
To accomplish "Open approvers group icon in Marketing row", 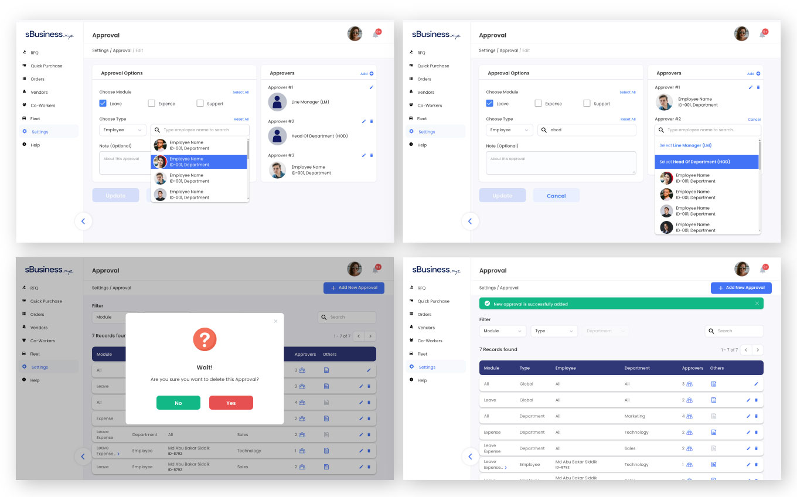I will (690, 416).
